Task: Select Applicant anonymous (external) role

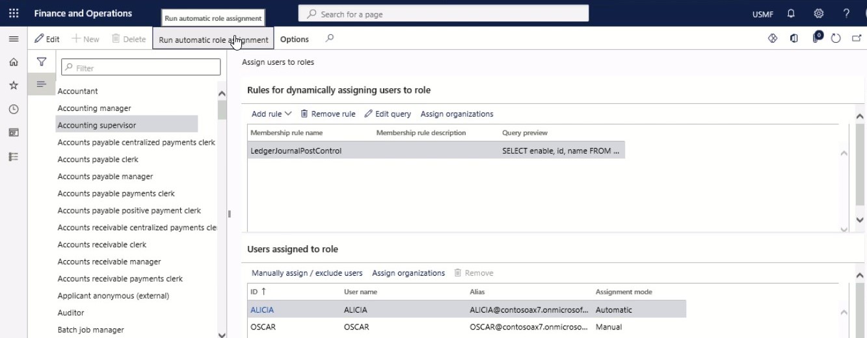Action: tap(113, 296)
